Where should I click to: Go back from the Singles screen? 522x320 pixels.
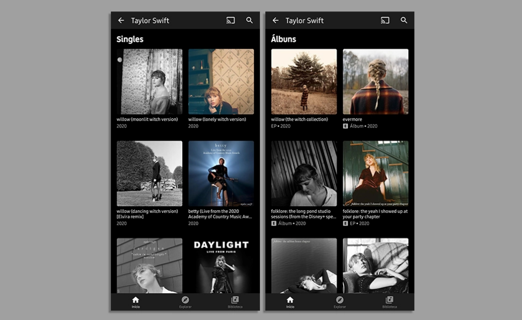121,20
